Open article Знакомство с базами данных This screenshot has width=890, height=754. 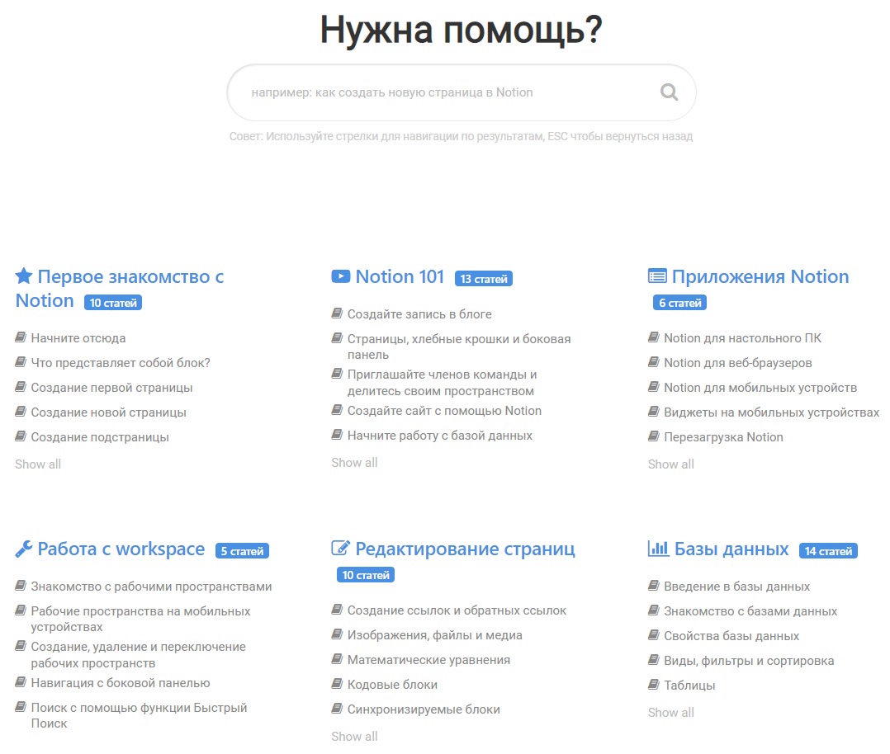pyautogui.click(x=750, y=611)
